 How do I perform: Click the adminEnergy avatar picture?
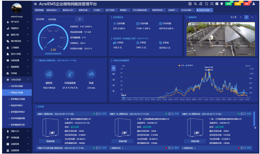[x=17, y=8]
